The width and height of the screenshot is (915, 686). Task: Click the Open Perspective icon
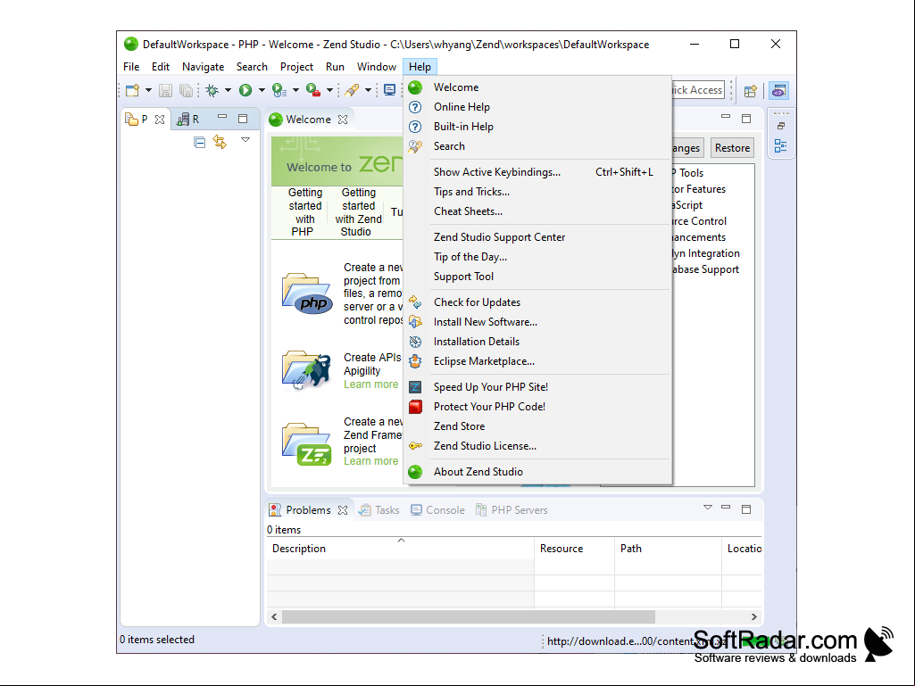pos(751,90)
